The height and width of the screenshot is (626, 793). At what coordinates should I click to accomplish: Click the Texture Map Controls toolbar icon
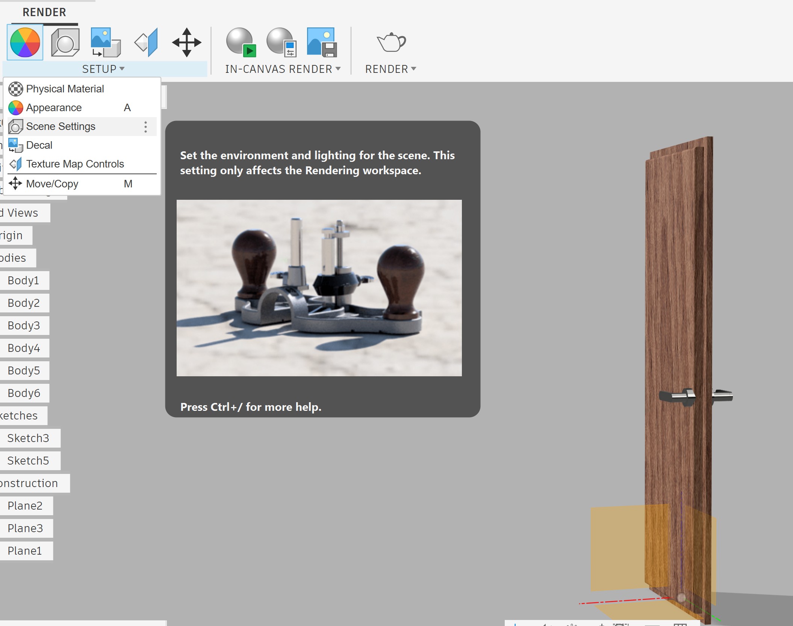coord(147,42)
